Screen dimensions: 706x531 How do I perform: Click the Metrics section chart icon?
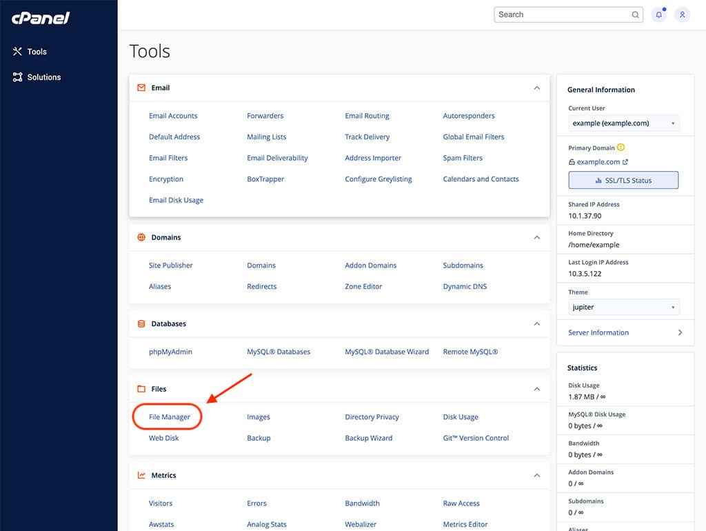pyautogui.click(x=140, y=475)
